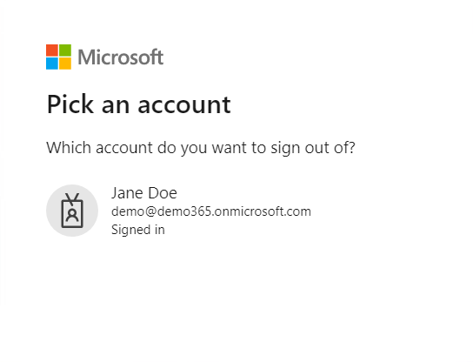Click the blue square in Microsoft logo
This screenshot has width=473, height=362.
click(52, 64)
